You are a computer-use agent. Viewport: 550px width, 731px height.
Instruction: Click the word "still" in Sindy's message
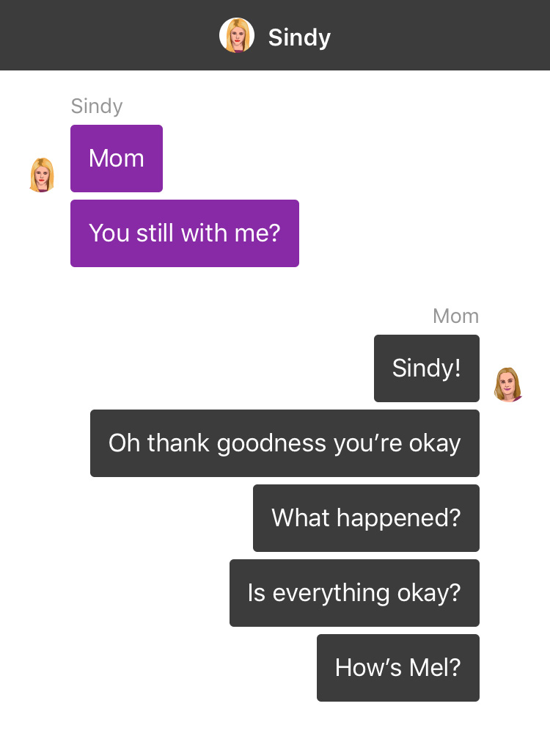155,233
